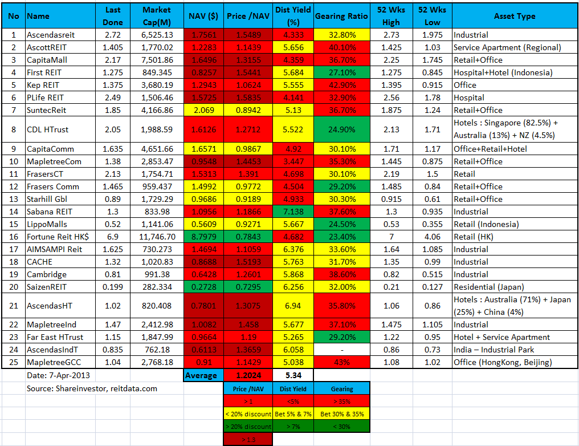Select the 'CDL HTrust' name cell

[60, 129]
